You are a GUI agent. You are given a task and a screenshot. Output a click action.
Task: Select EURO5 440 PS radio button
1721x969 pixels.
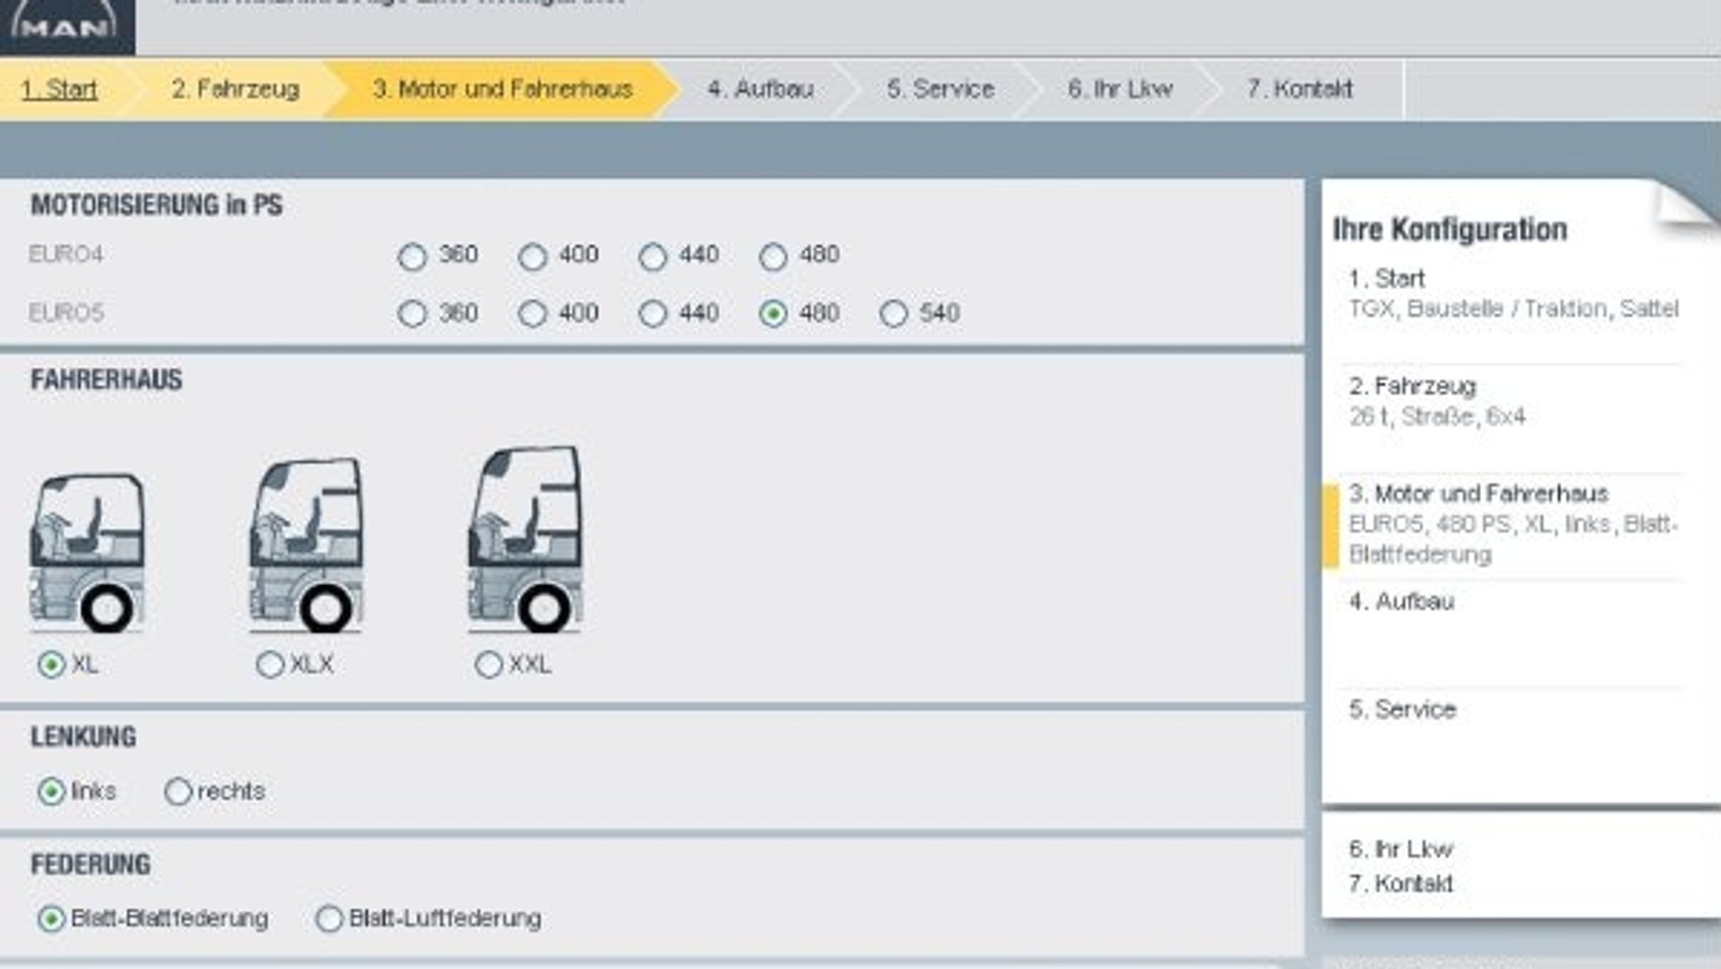click(652, 313)
